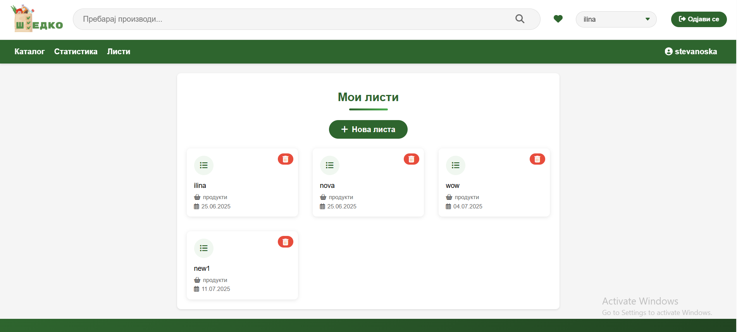Go to the Шедко logo home
This screenshot has height=332, width=737.
[37, 19]
